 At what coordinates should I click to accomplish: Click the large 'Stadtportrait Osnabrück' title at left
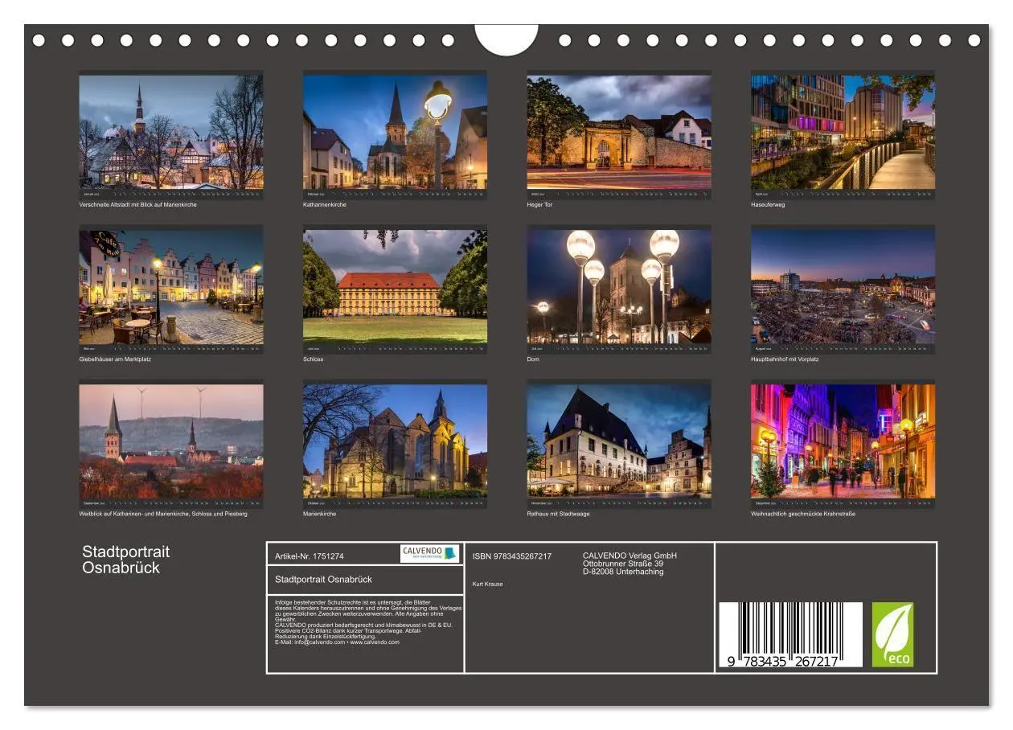(x=126, y=560)
